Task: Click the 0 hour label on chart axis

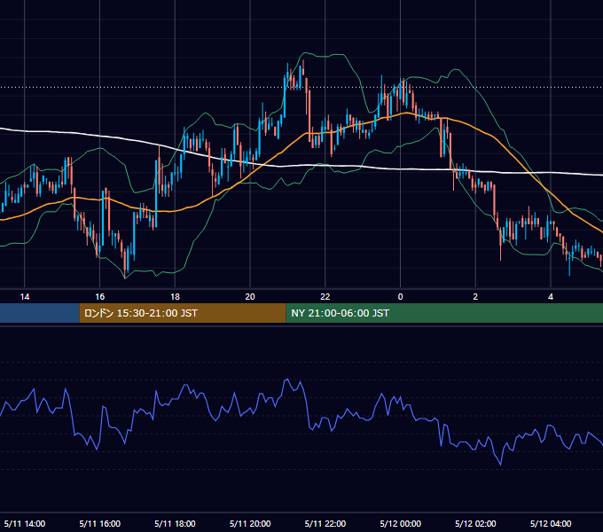Action: tap(400, 297)
